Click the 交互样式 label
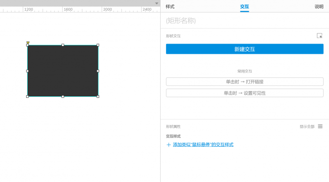 [173, 136]
